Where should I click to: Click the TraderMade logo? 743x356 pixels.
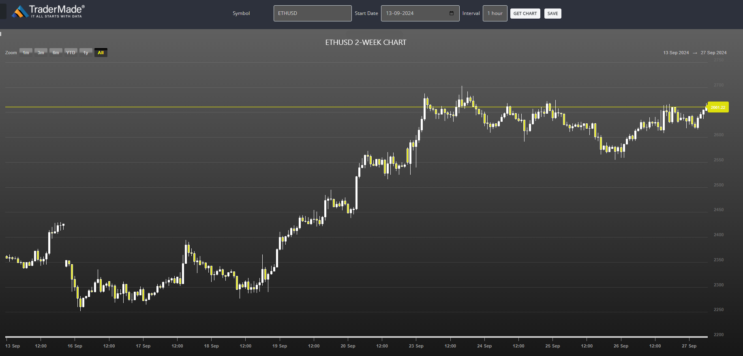pyautogui.click(x=48, y=11)
